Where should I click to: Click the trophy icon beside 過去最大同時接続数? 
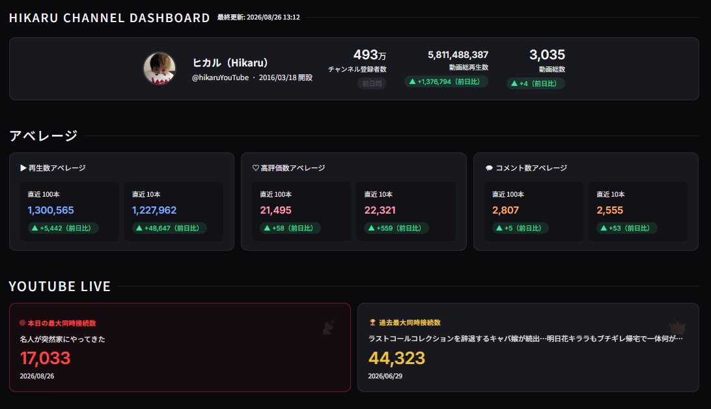372,322
